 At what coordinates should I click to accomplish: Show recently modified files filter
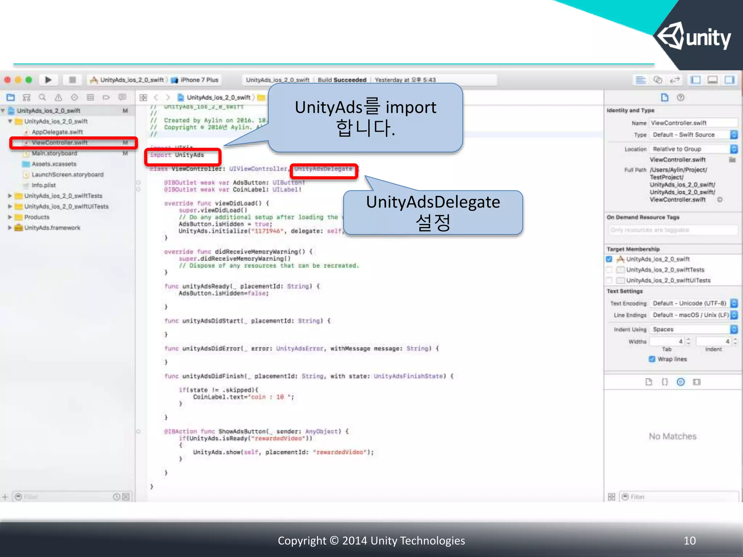[116, 497]
